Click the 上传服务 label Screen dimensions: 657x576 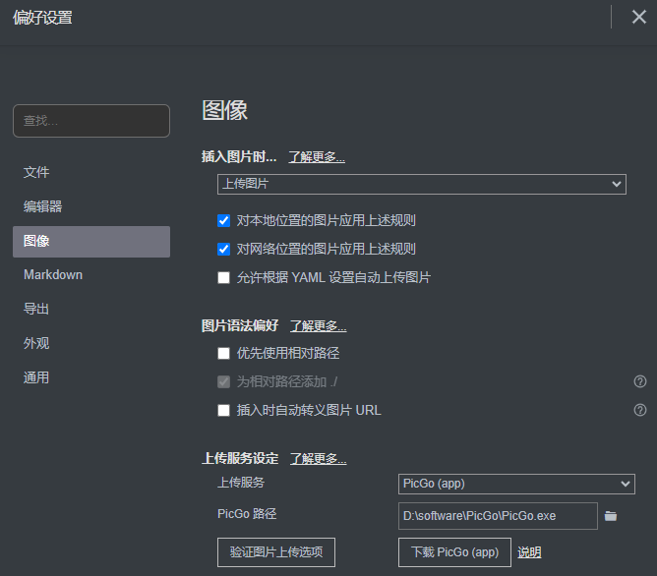(241, 483)
